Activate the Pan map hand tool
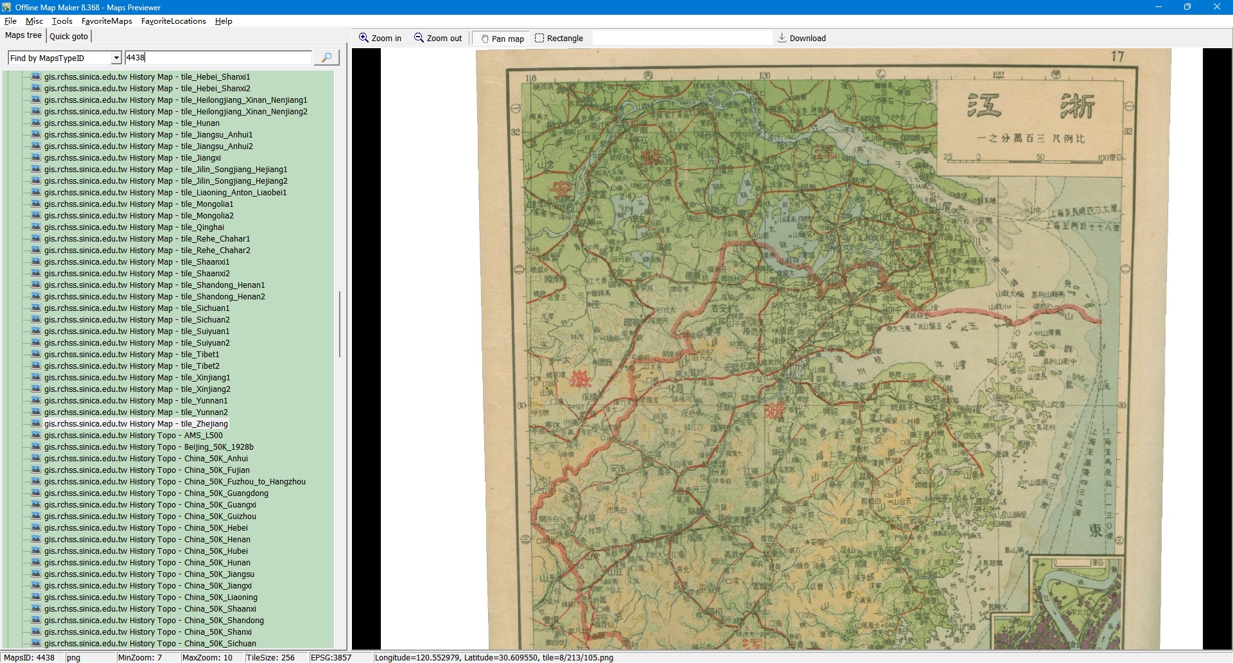Viewport: 1233px width, 663px height. click(502, 39)
